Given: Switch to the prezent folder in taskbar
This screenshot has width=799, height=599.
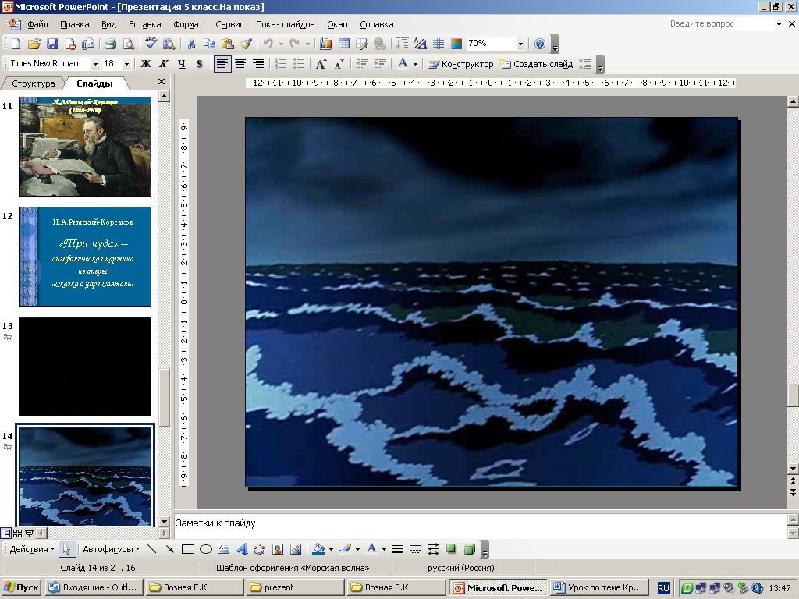Looking at the screenshot, I should [295, 587].
